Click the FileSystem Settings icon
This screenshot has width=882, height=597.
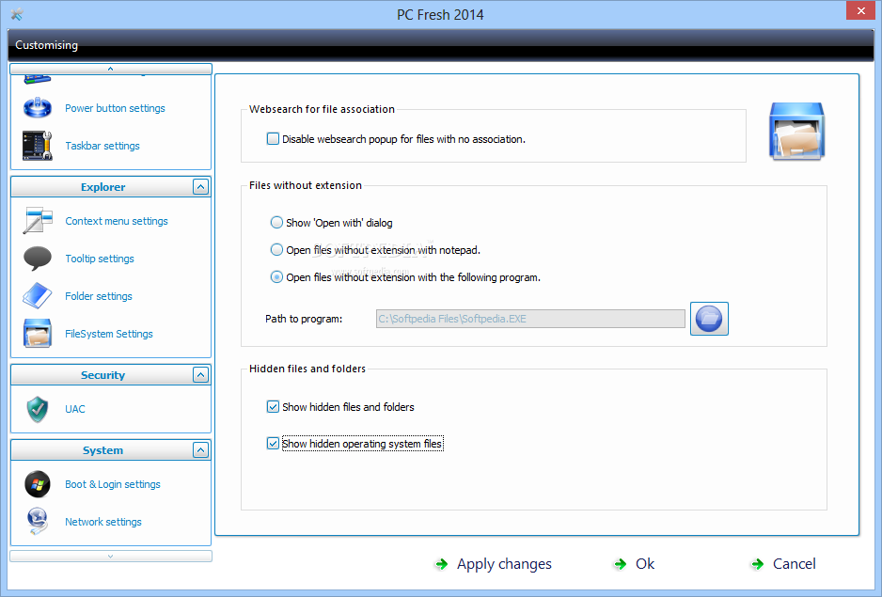[x=37, y=334]
